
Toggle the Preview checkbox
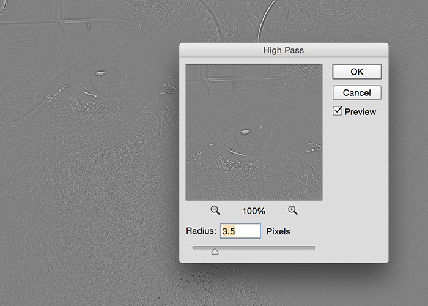337,111
